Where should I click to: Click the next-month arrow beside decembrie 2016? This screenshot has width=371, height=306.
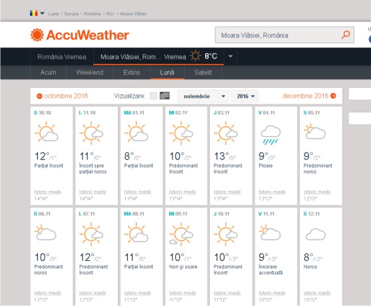coord(333,96)
